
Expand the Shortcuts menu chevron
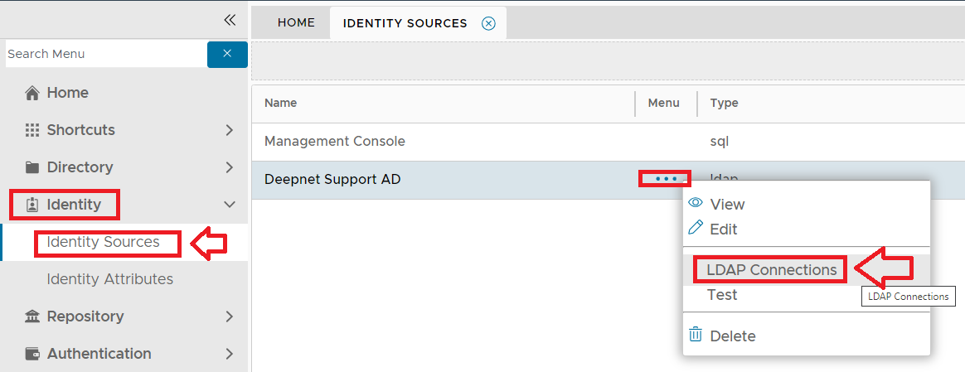coord(230,130)
